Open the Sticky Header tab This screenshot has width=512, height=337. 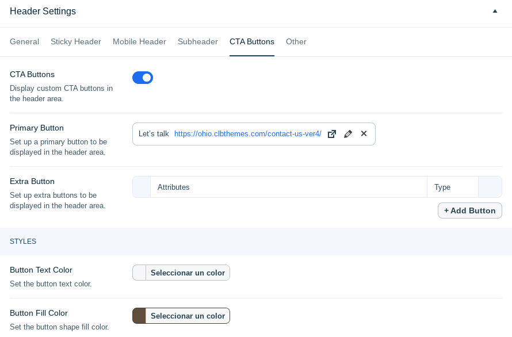76,42
